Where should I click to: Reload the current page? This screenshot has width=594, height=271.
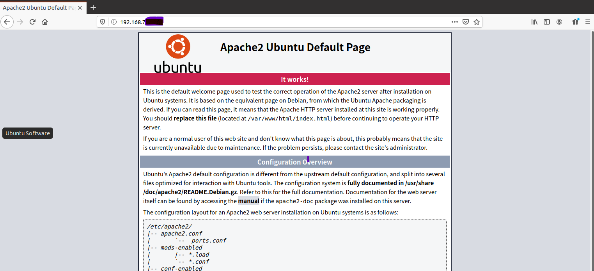point(32,22)
